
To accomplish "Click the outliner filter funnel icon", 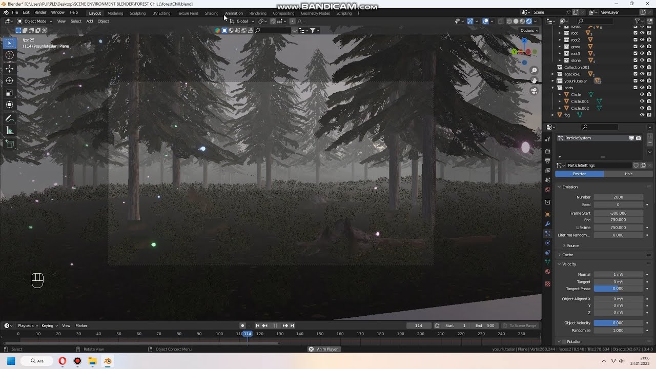I will point(638,21).
